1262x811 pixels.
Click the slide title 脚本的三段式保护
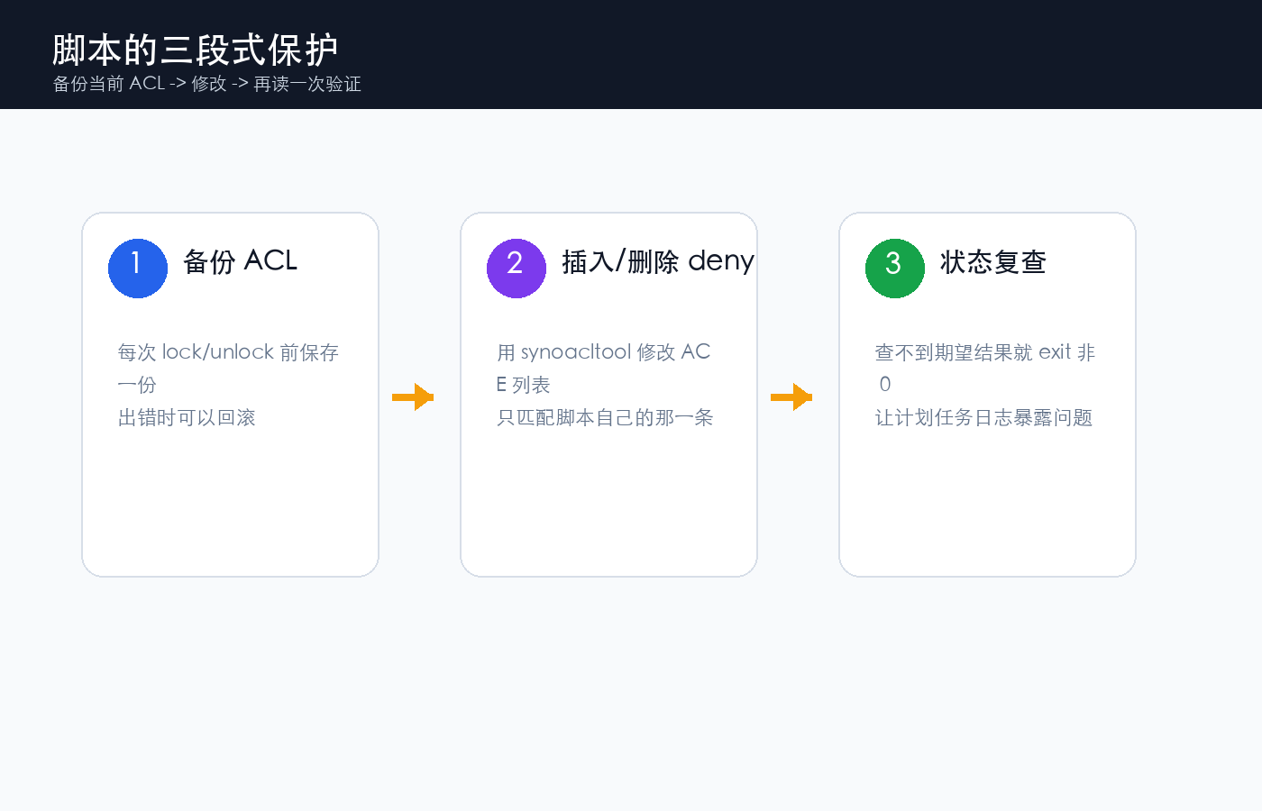(x=196, y=50)
